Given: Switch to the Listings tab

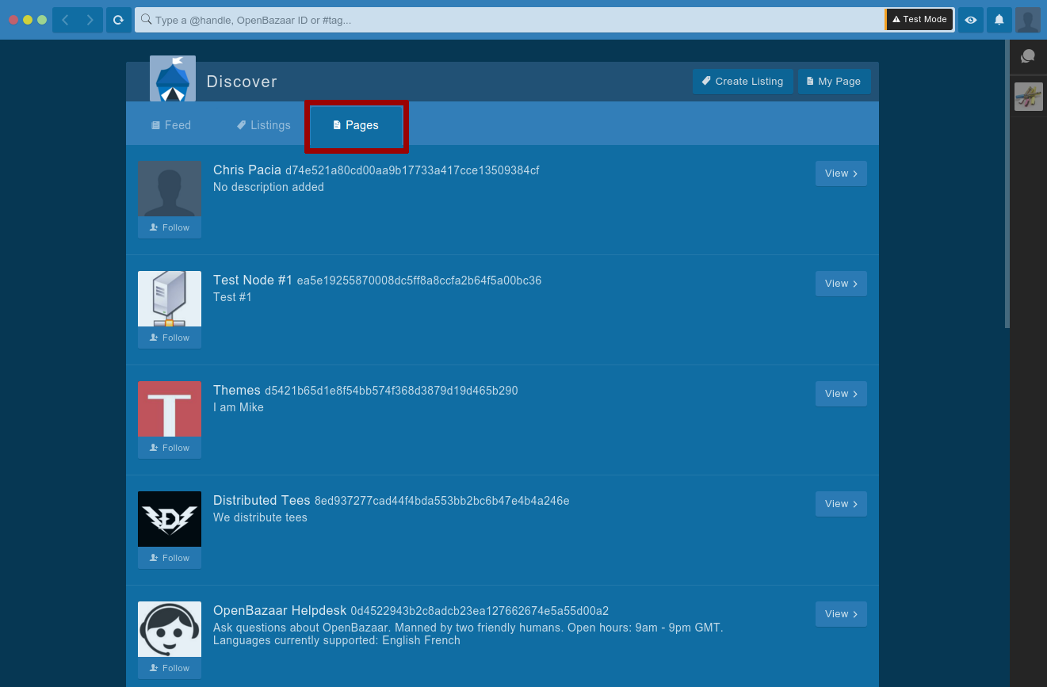Looking at the screenshot, I should tap(264, 125).
